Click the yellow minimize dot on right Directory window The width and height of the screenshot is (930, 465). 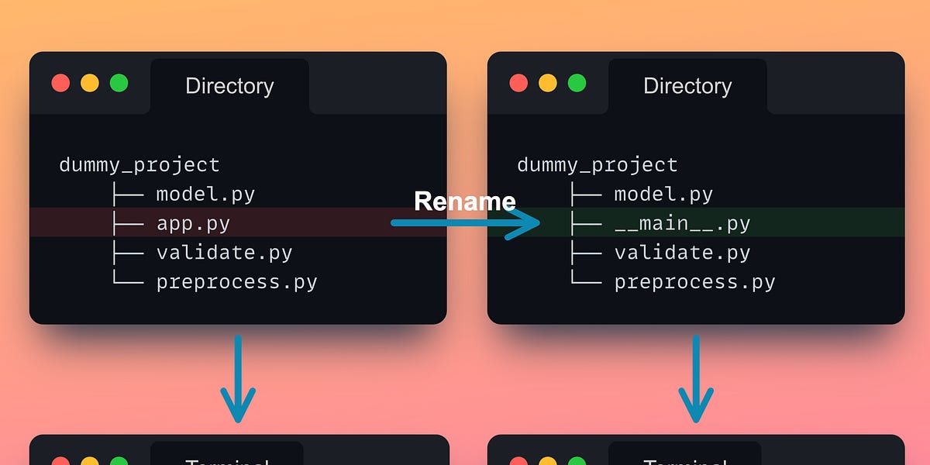548,82
